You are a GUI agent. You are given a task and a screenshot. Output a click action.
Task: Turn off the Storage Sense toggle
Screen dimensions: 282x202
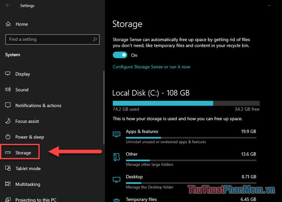[120, 55]
